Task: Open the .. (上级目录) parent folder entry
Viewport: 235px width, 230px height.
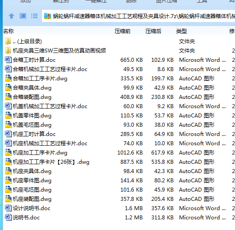Action: coord(27,41)
